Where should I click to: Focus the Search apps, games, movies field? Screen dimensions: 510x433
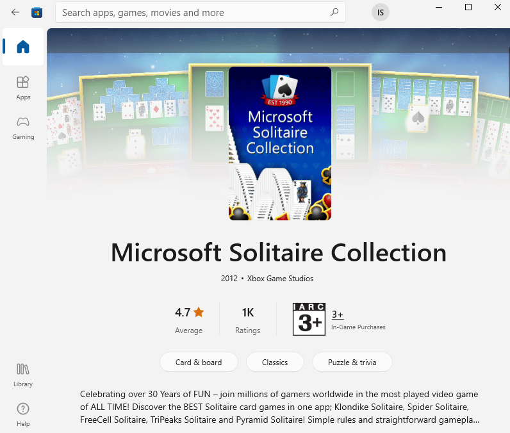pos(192,12)
